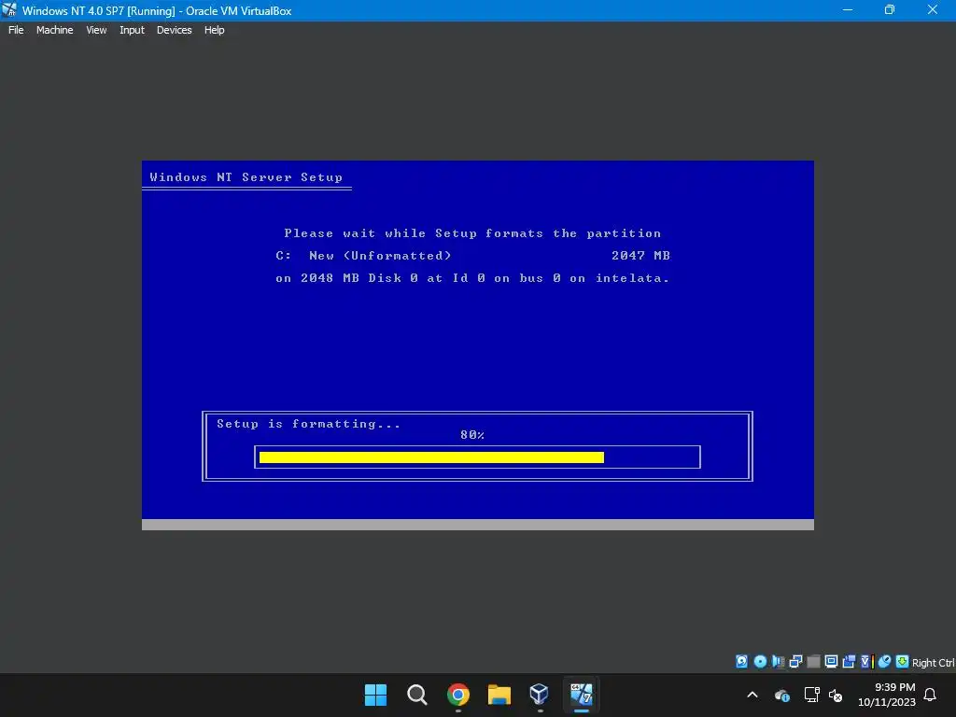The width and height of the screenshot is (956, 717).
Task: Click the '2047 MB' partition size
Action: [x=640, y=256]
